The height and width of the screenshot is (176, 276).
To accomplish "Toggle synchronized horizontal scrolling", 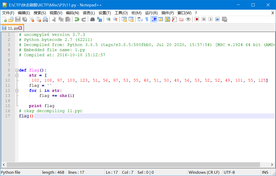I will tap(131, 19).
